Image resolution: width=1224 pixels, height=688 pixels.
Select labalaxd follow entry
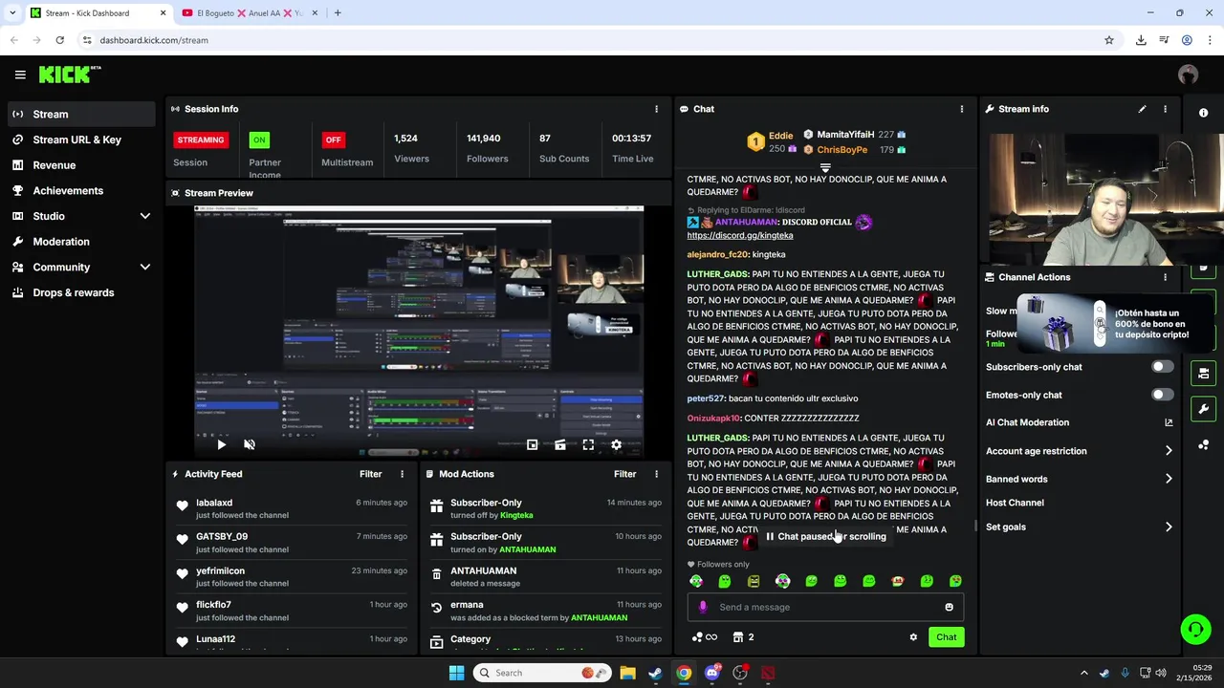[x=293, y=508]
